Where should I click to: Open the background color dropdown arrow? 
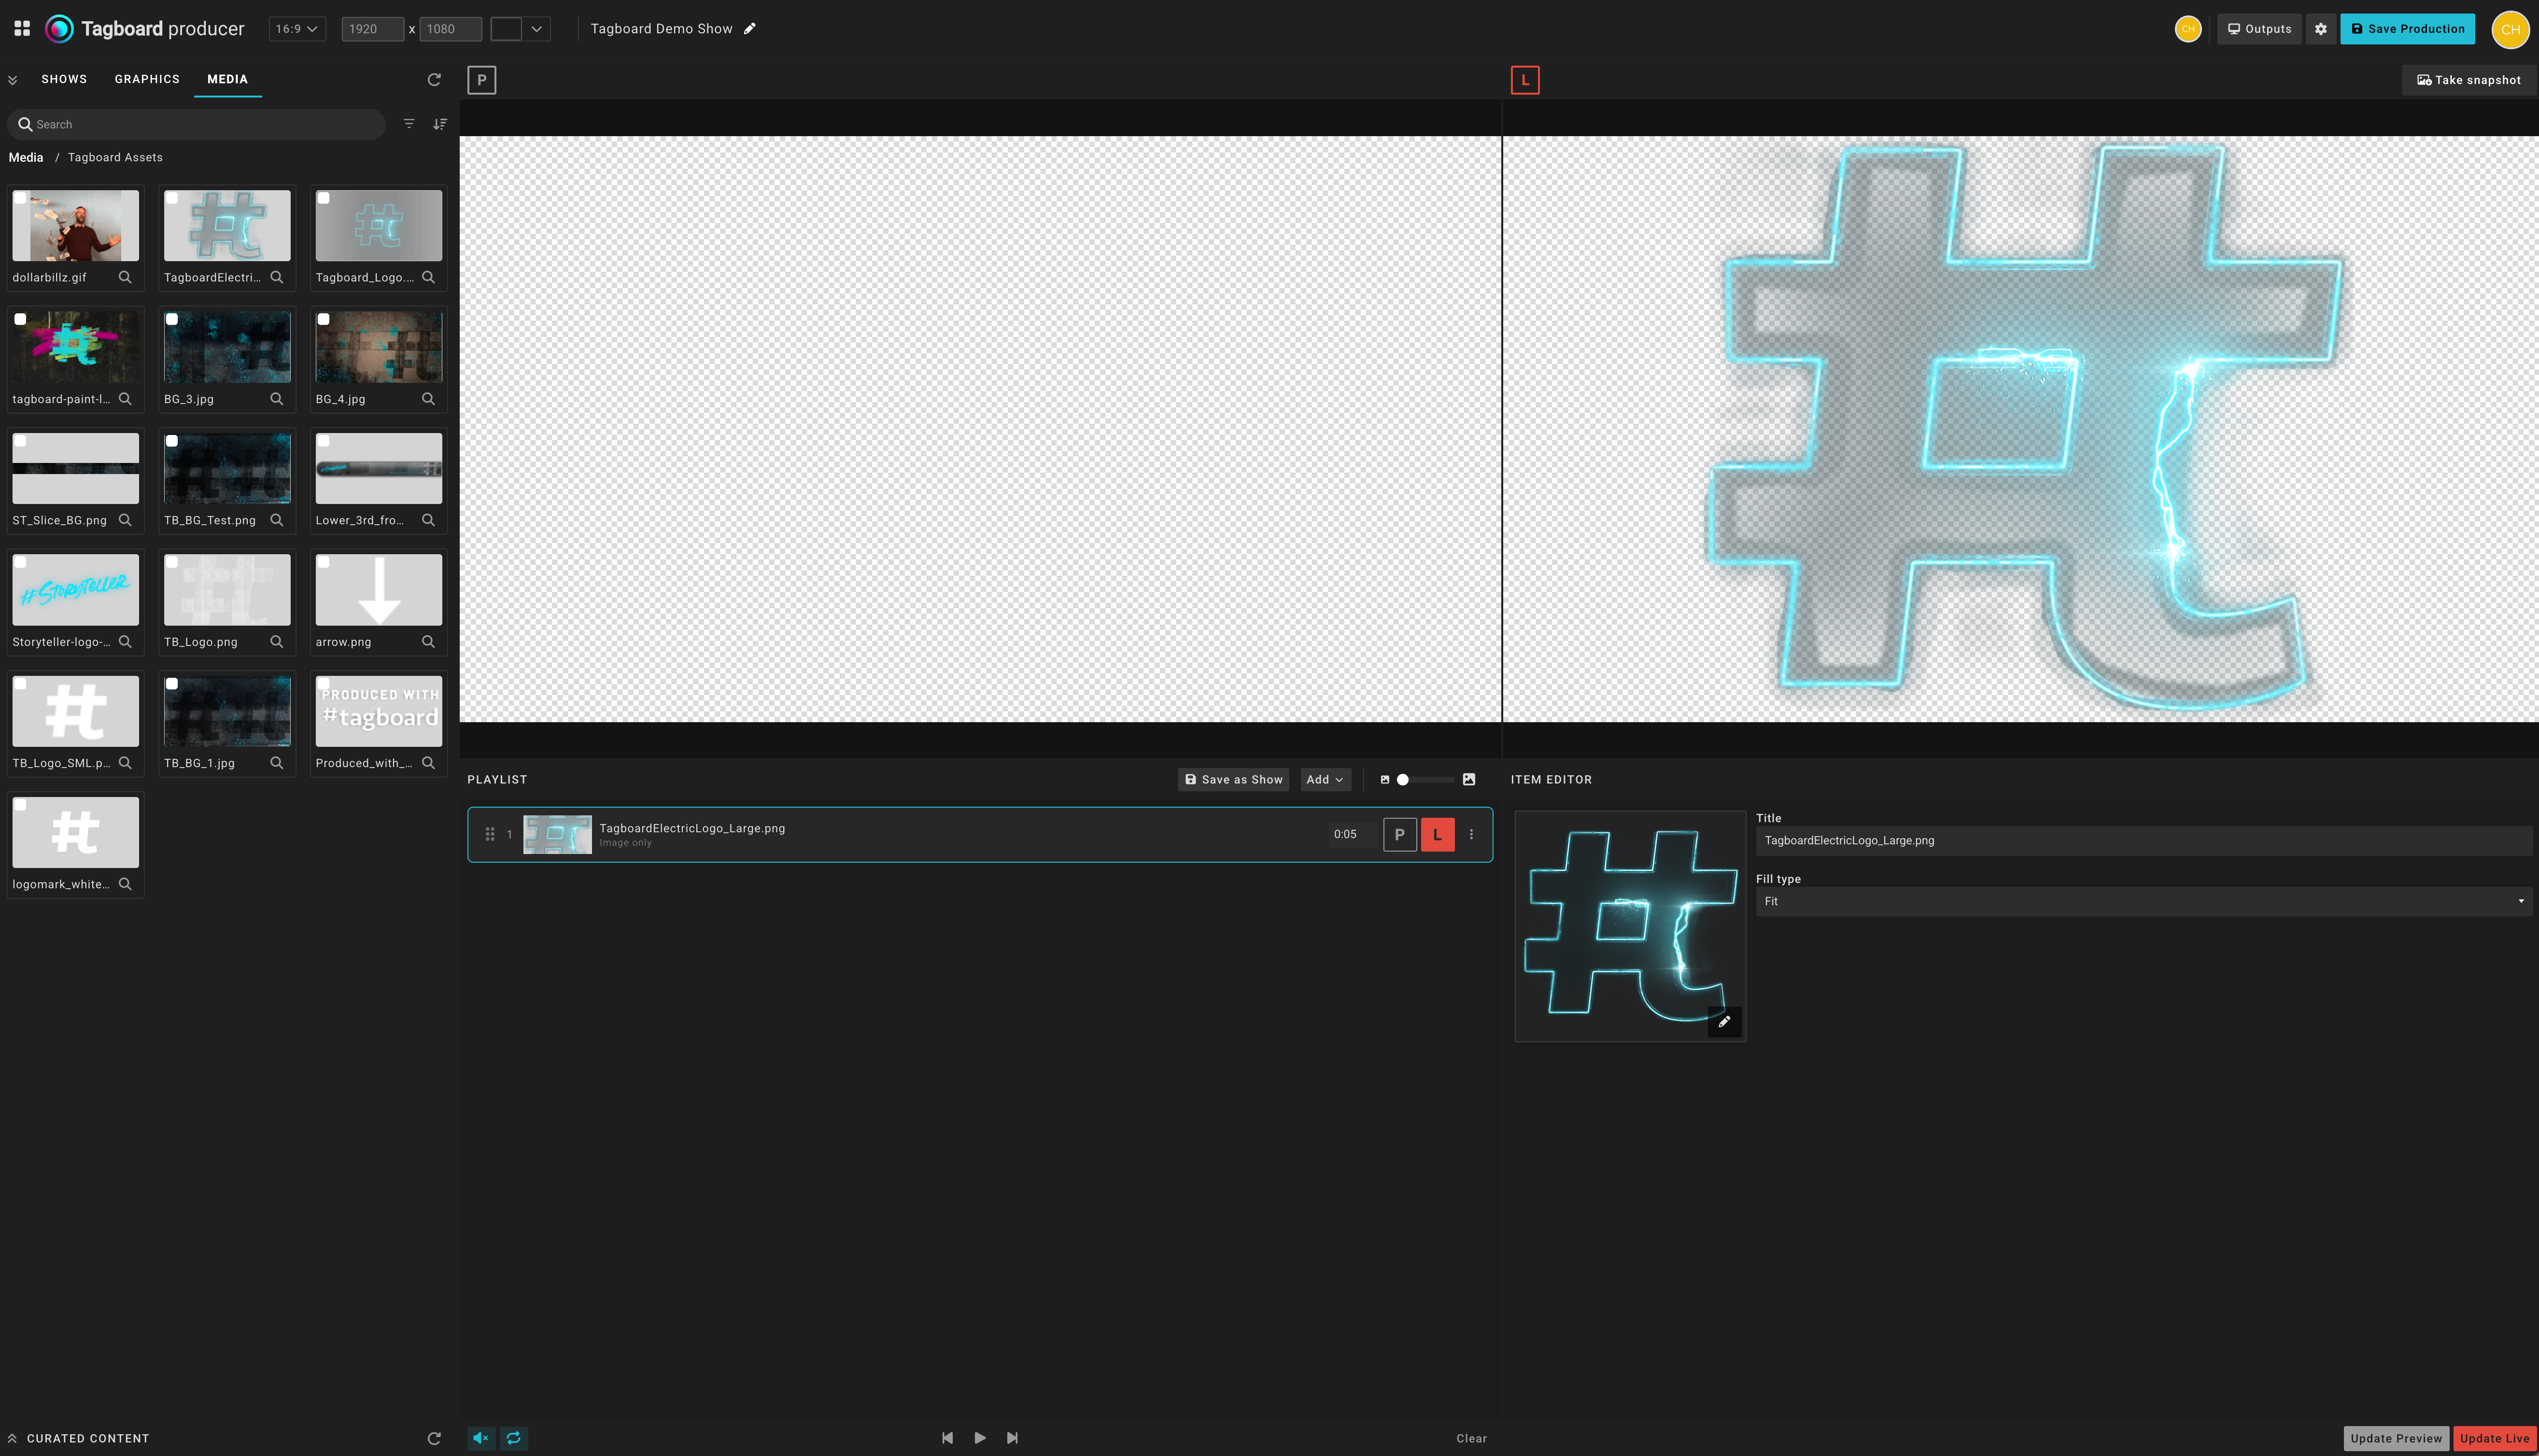click(x=537, y=29)
